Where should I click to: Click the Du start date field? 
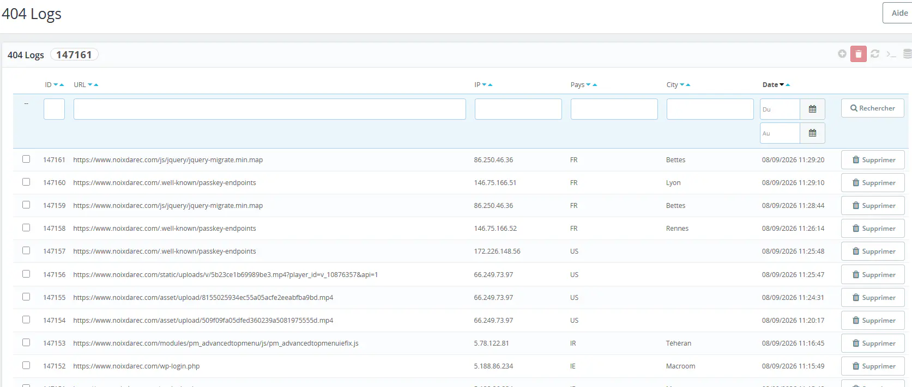coord(780,109)
